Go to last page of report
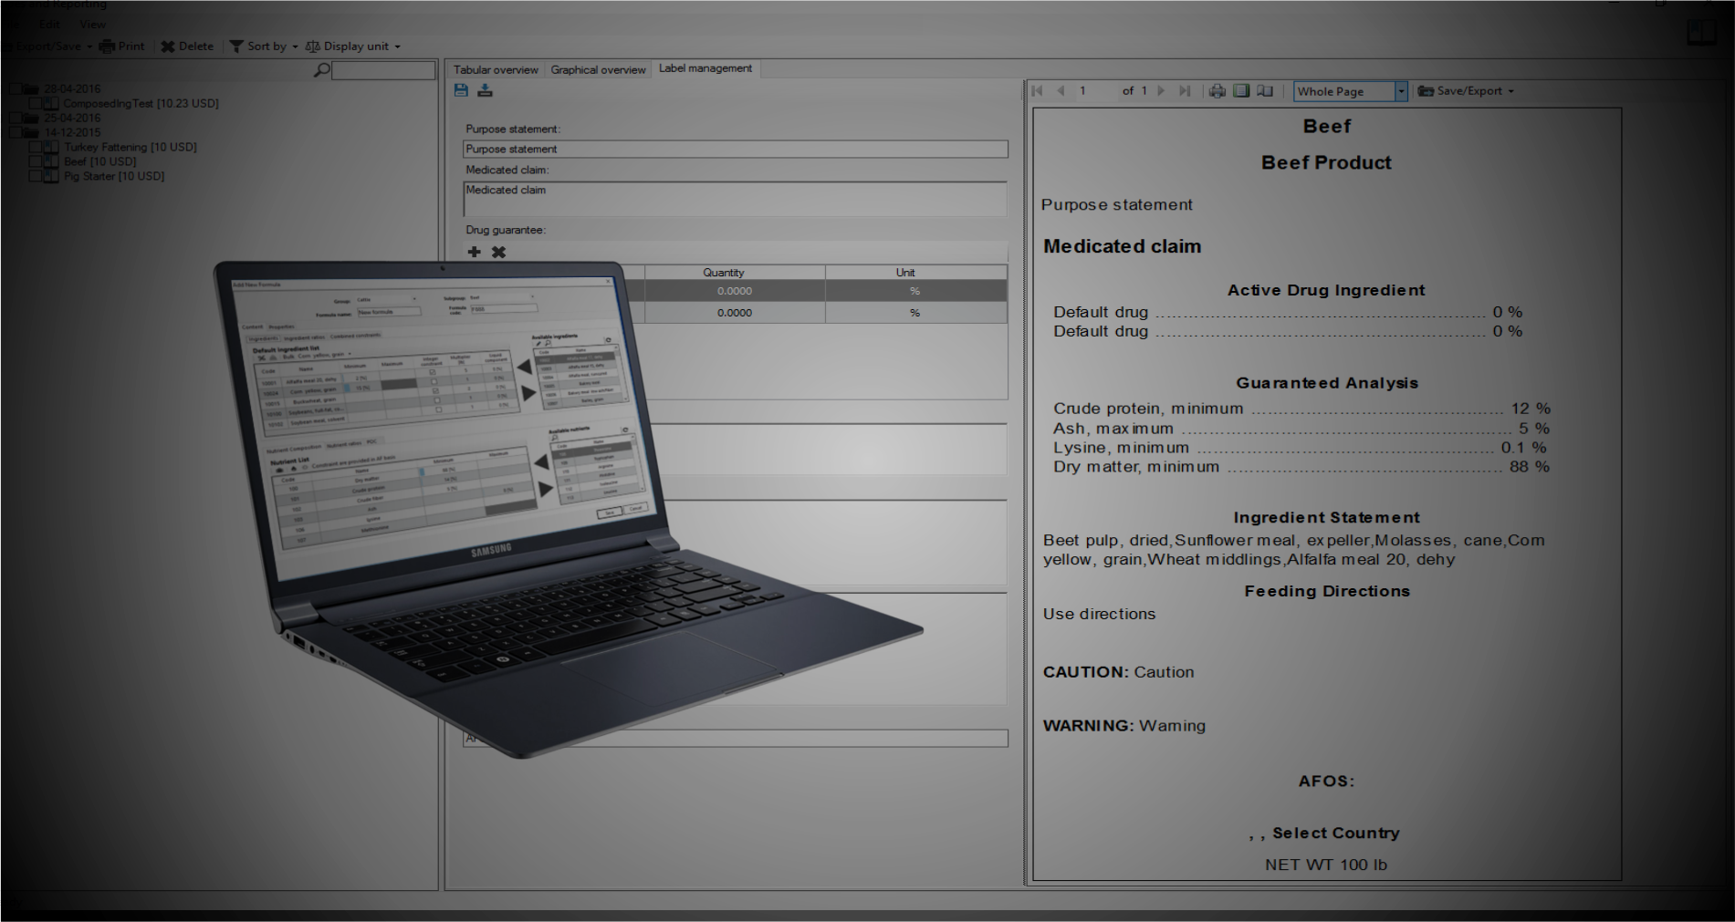This screenshot has height=922, width=1735. click(x=1185, y=91)
